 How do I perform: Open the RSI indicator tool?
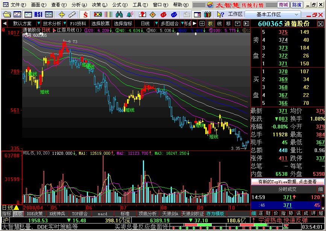[x=38, y=14]
